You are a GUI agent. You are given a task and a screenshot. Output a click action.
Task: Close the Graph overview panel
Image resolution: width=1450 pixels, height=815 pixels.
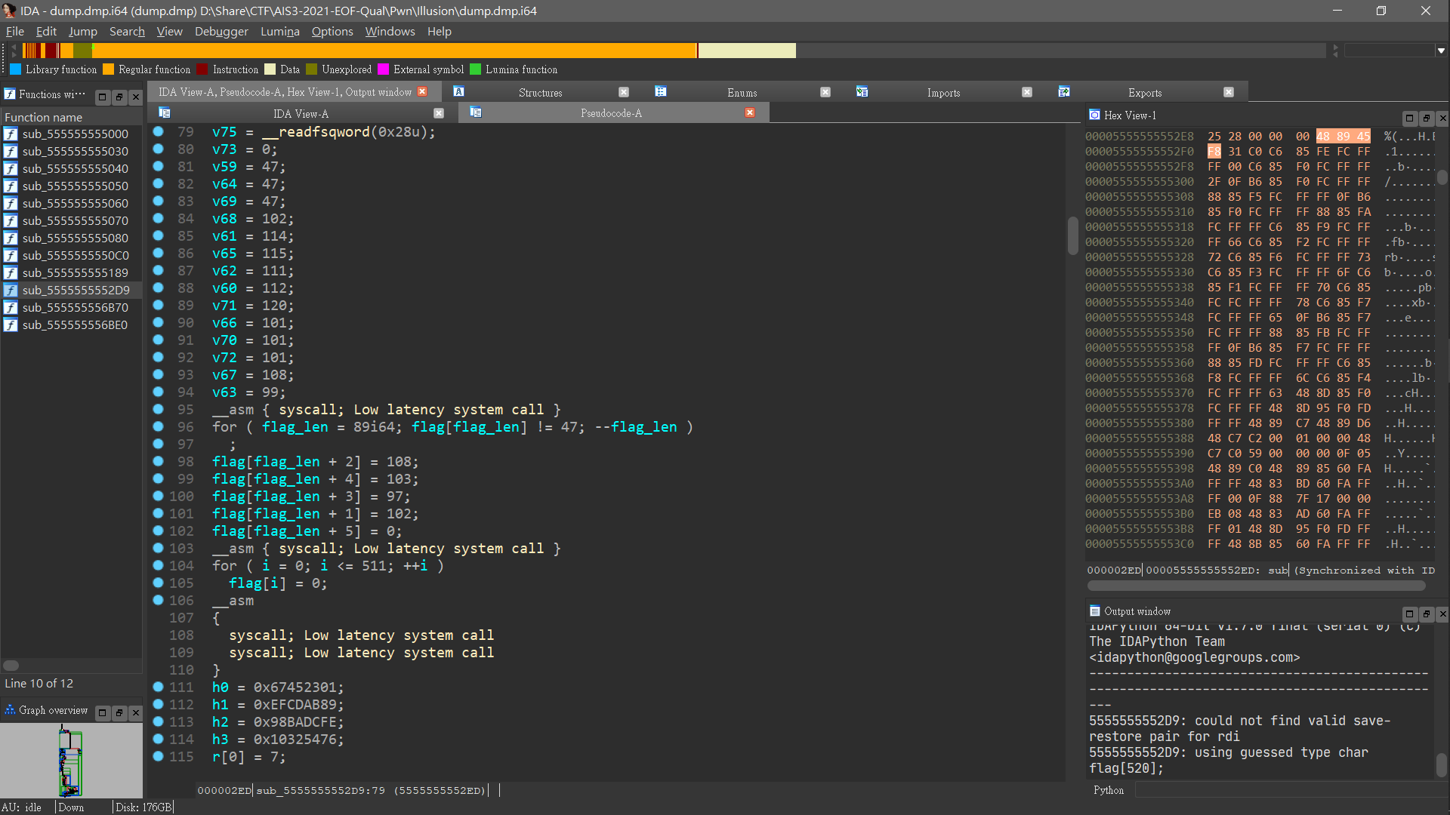pyautogui.click(x=136, y=712)
